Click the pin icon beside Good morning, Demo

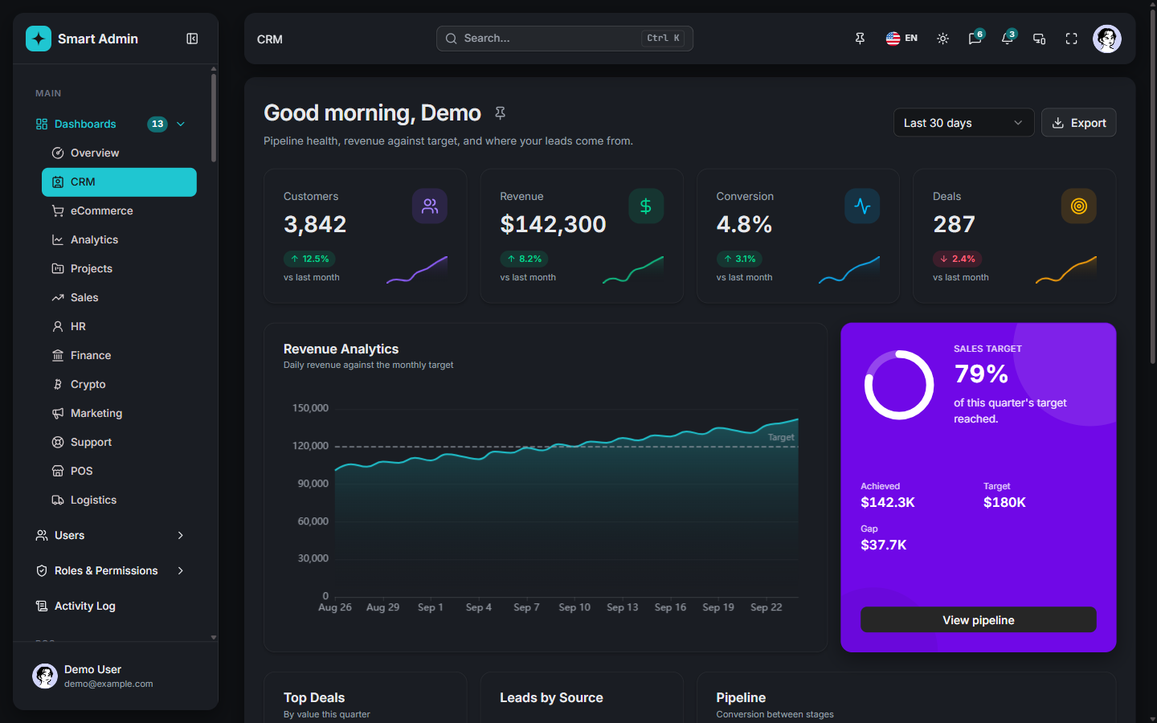500,113
